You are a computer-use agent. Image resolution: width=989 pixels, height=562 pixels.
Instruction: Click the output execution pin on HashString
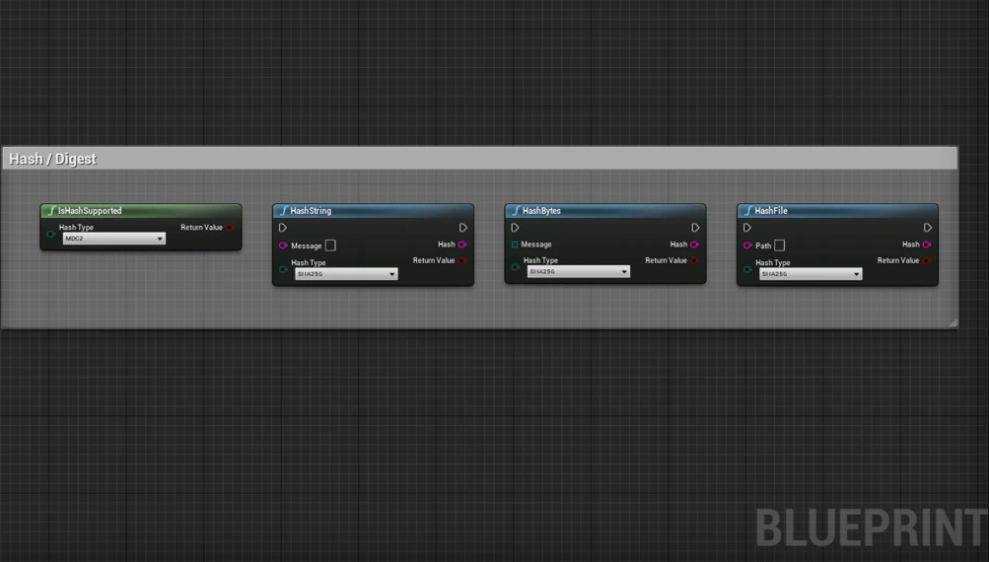click(x=463, y=228)
